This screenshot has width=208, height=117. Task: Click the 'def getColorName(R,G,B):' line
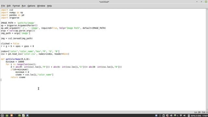[x=16, y=59]
